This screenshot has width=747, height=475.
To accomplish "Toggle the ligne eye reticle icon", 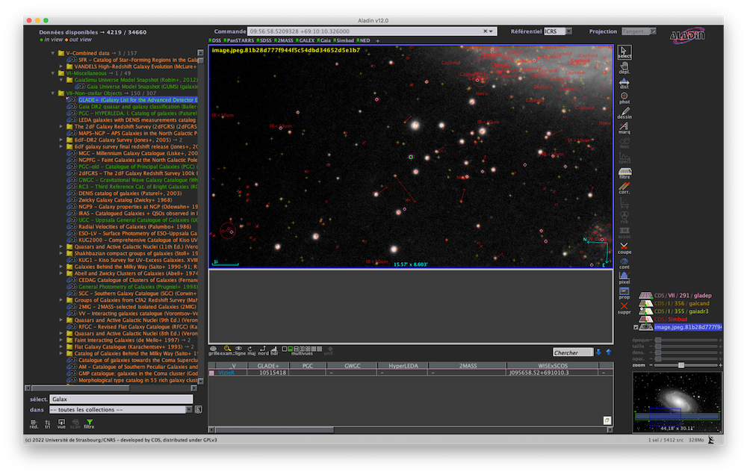I will 239,351.
